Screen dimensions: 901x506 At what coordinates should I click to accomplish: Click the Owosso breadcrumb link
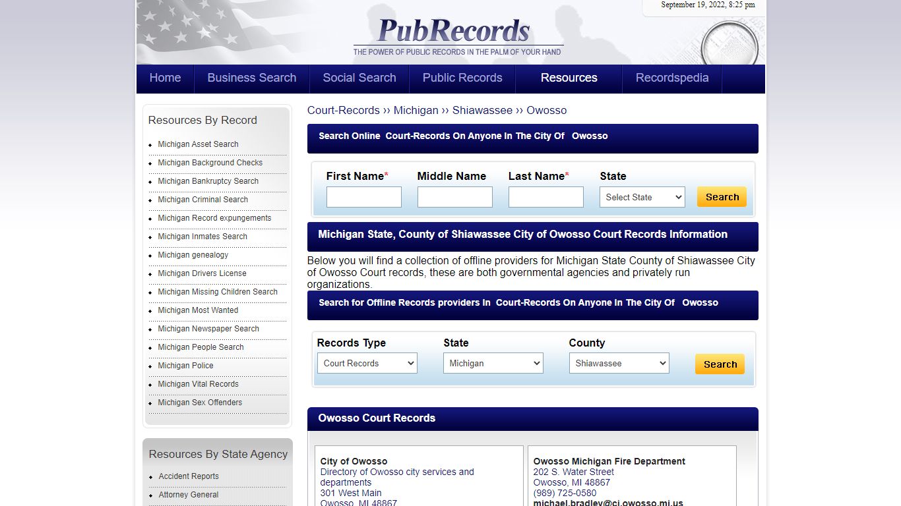coord(547,110)
